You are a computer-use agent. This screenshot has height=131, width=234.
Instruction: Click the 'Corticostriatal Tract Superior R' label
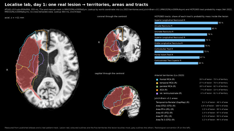pyautogui.click(x=168, y=61)
